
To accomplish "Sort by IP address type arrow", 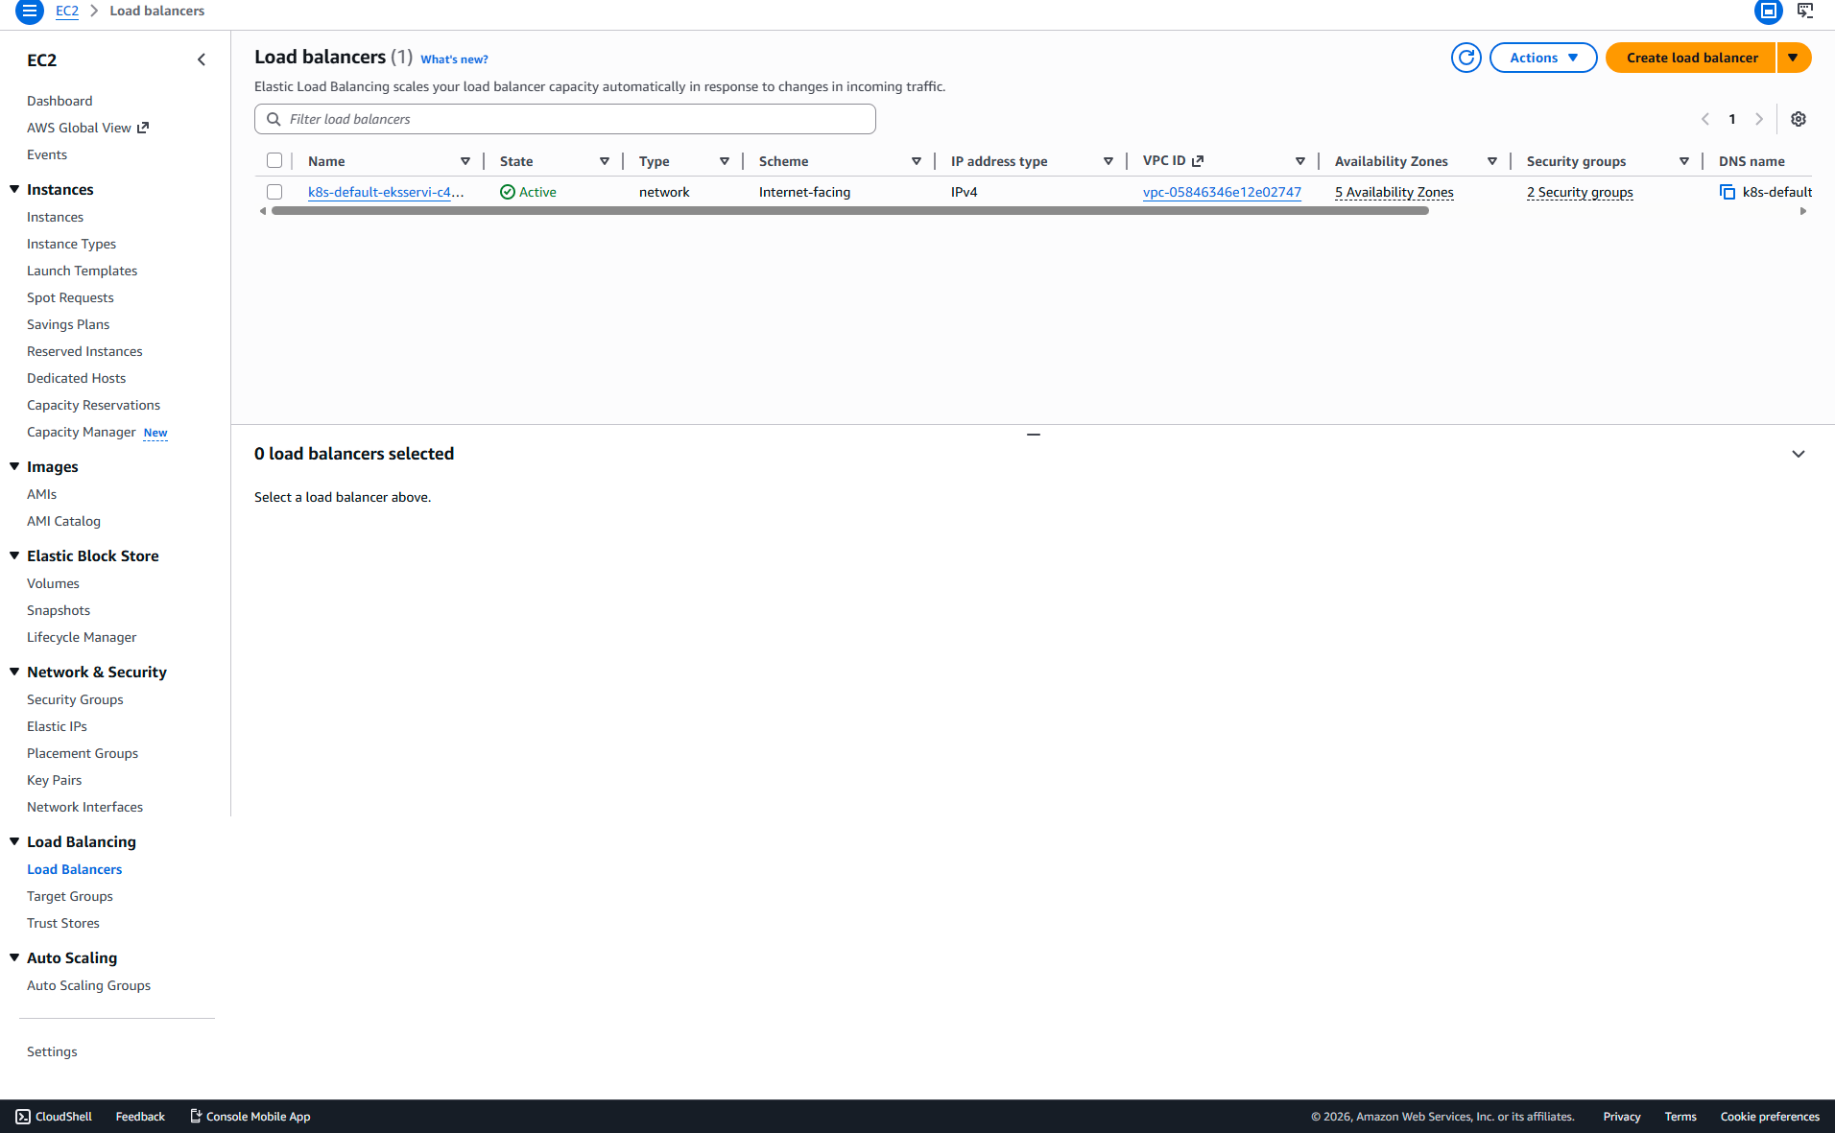I will click(1108, 161).
